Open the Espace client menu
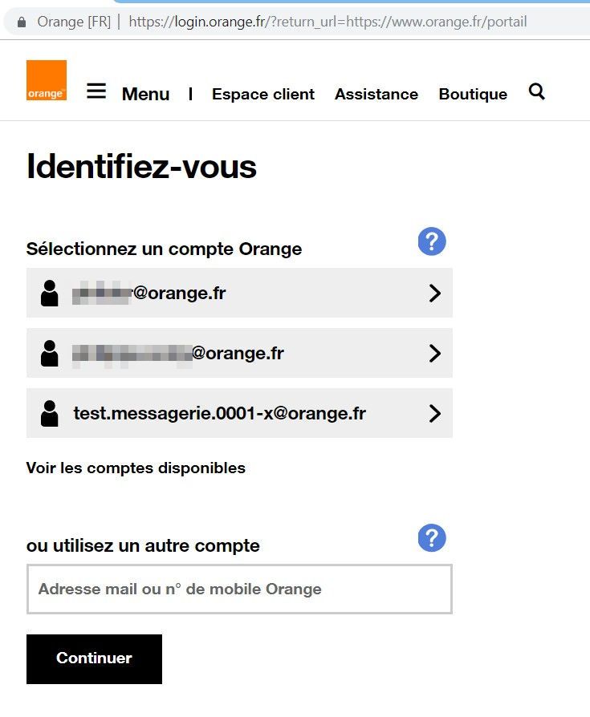 [263, 95]
